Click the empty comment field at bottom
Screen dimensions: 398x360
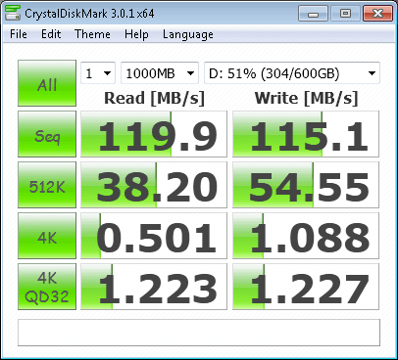tap(199, 333)
